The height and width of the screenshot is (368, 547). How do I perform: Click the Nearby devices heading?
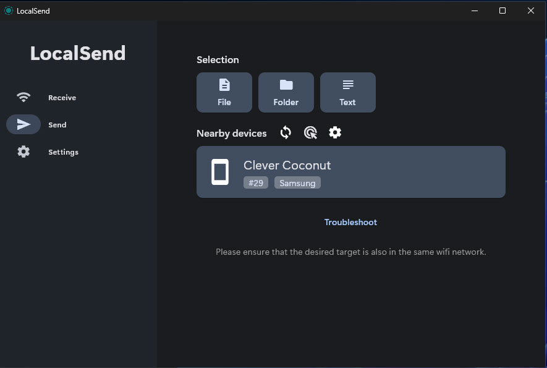(232, 134)
